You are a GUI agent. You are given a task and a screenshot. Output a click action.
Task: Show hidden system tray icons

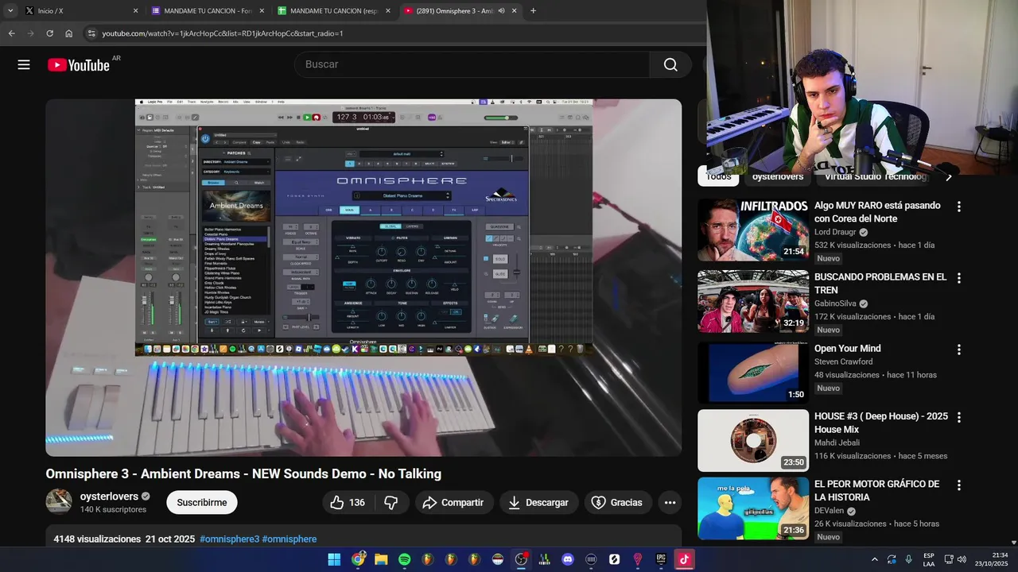point(874,559)
